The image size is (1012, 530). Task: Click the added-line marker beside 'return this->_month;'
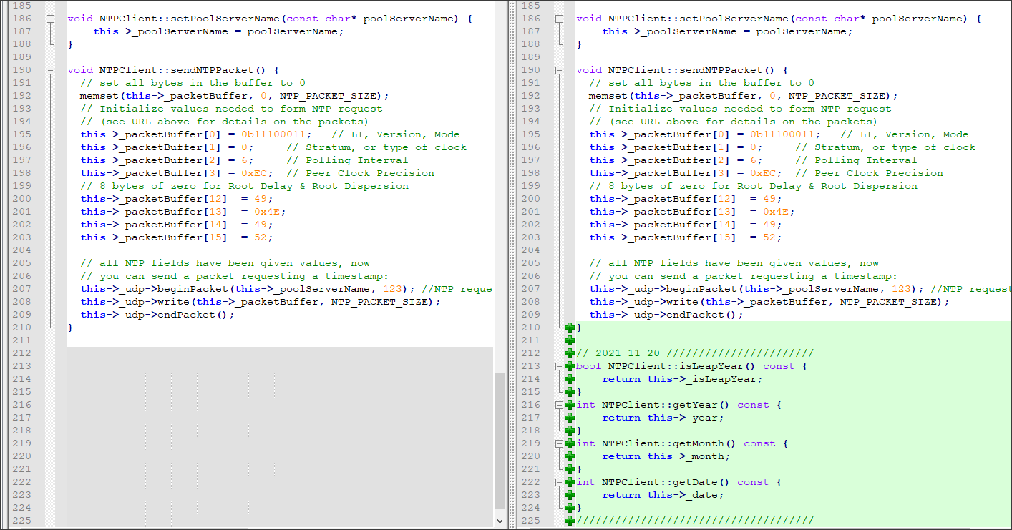pyautogui.click(x=570, y=456)
